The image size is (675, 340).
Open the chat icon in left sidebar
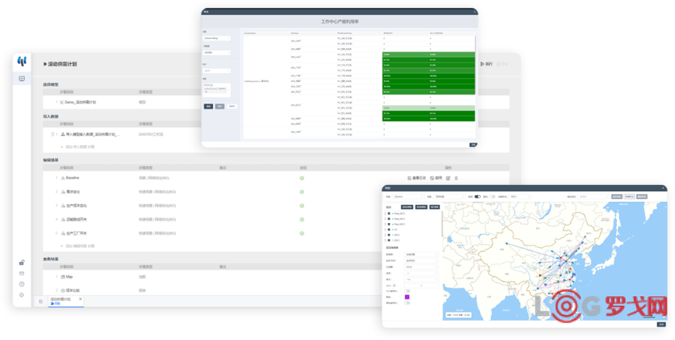[22, 79]
